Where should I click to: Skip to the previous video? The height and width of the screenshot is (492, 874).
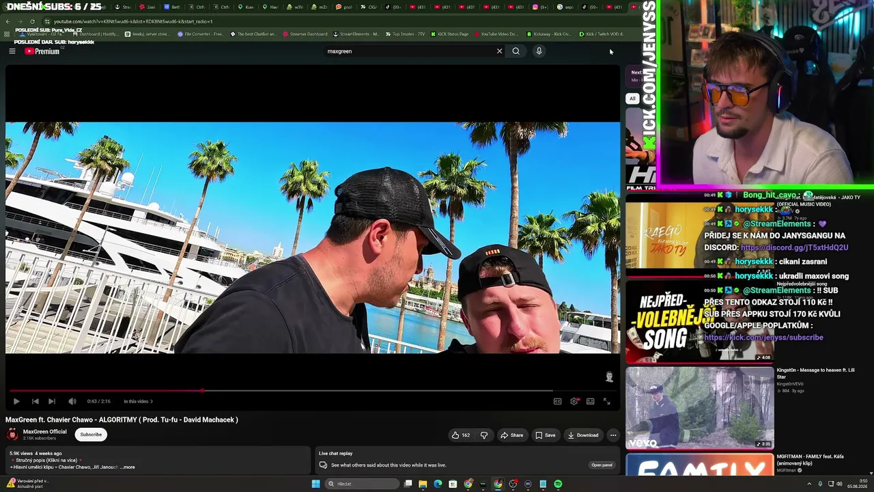click(35, 401)
